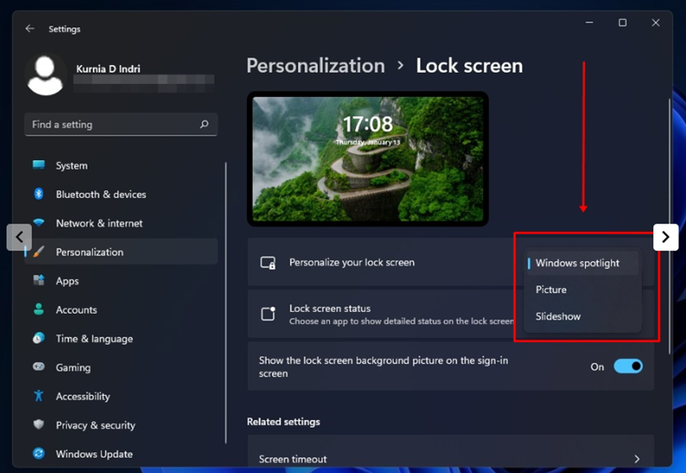Viewport: 686px width, 473px height.
Task: Click the Lock screen status row
Action: point(451,314)
